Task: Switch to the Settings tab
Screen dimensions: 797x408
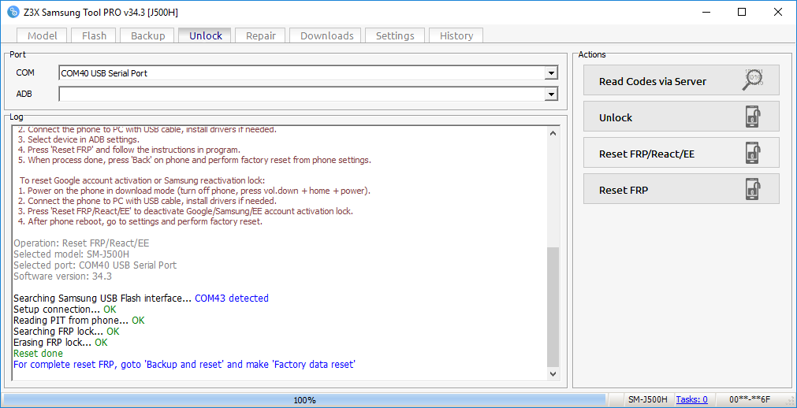Action: tap(395, 35)
